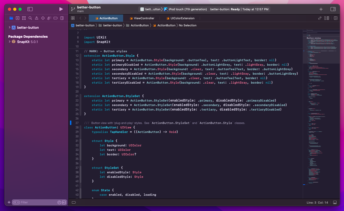Click 'let disabledStyle: Style' line
Viewport: 344px width, 211px height.
(122, 177)
